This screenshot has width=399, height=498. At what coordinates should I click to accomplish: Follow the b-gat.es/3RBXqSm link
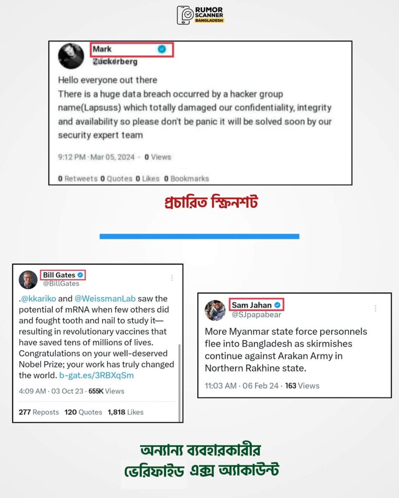coord(96,375)
